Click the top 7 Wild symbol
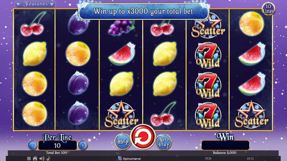 pos(208,56)
